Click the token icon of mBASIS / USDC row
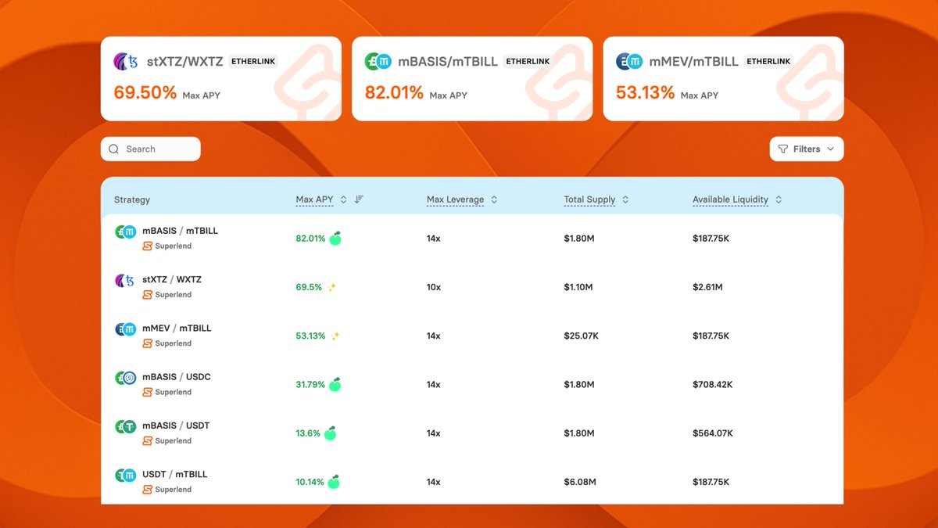Image resolution: width=938 pixels, height=528 pixels. pyautogui.click(x=125, y=377)
